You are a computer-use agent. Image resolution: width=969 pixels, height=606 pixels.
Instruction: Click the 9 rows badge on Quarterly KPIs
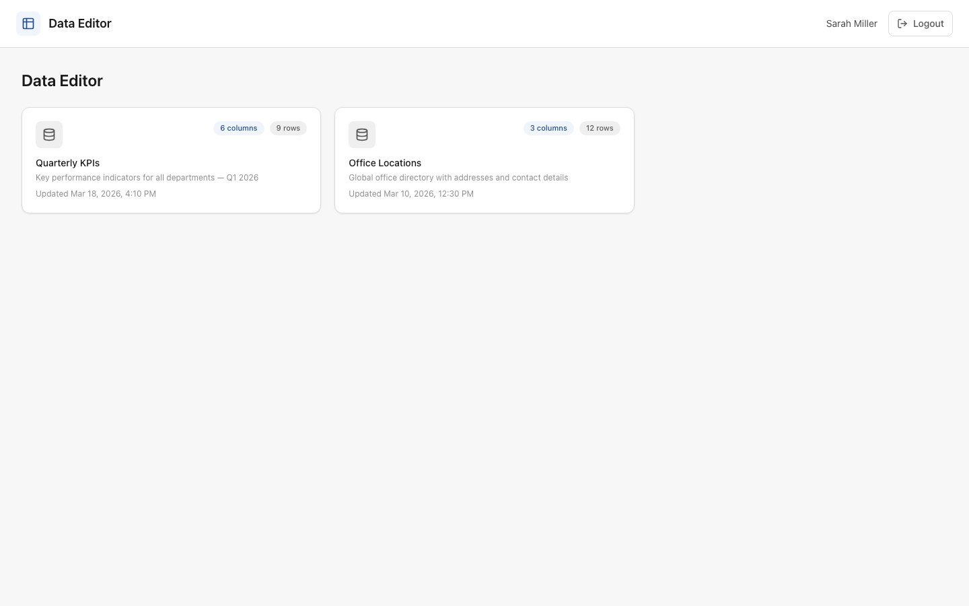pyautogui.click(x=288, y=128)
